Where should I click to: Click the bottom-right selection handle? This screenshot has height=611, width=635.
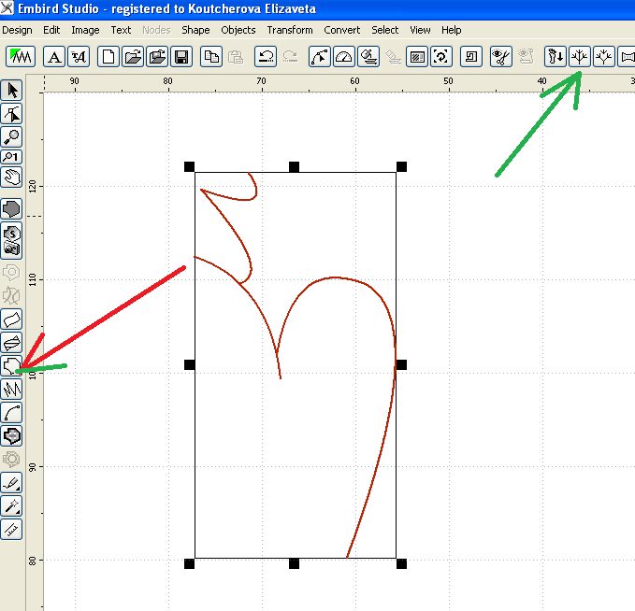click(401, 563)
